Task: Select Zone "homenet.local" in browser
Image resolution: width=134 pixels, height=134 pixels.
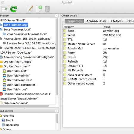Action: pyautogui.click(x=17, y=29)
